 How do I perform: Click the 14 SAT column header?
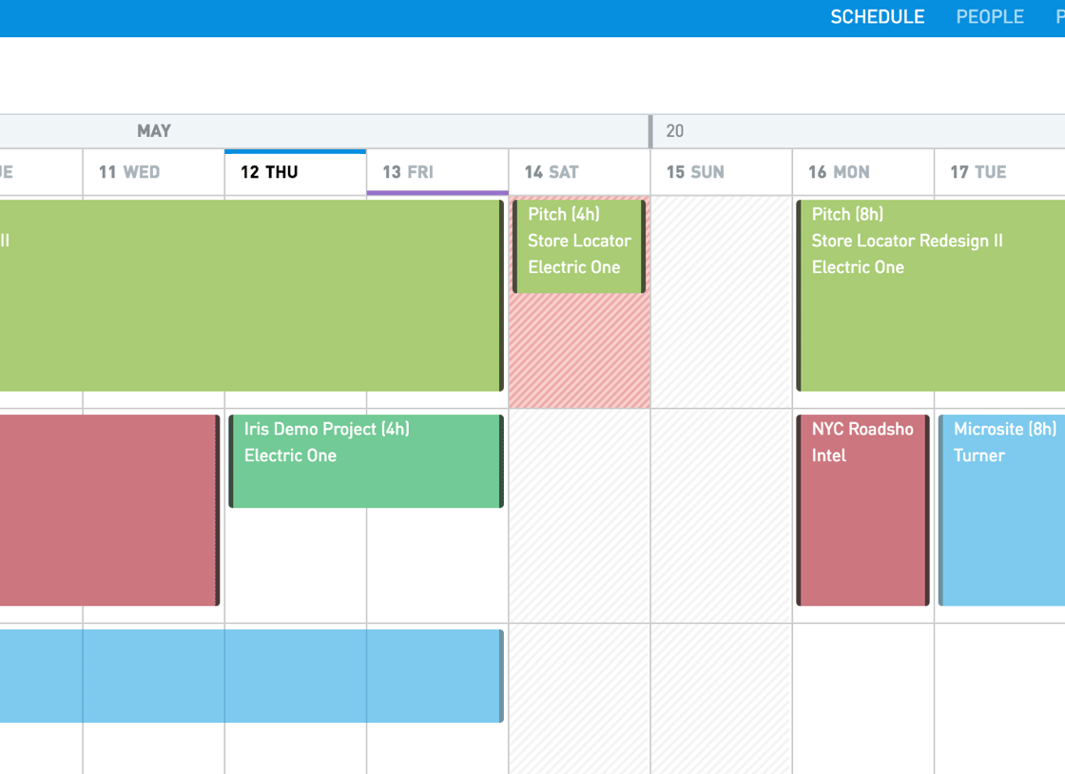(x=579, y=172)
